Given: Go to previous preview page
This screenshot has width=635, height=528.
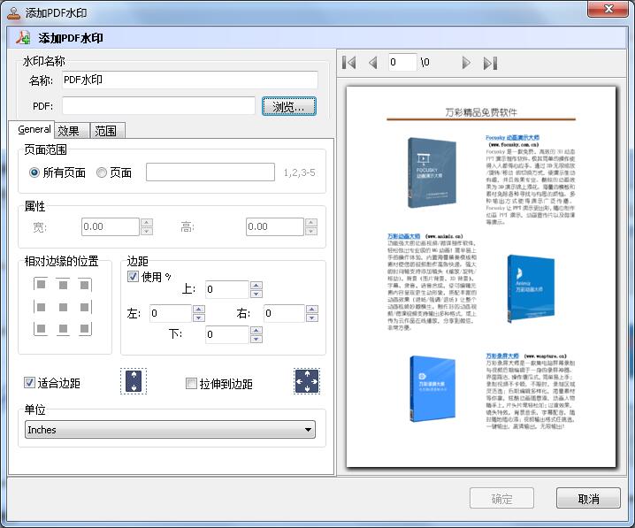Looking at the screenshot, I should 372,63.
